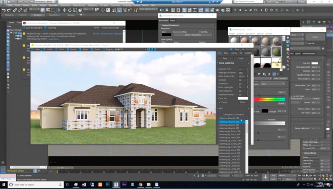
Task: Activate the Select and Move tool
Action: [x=64, y=10]
